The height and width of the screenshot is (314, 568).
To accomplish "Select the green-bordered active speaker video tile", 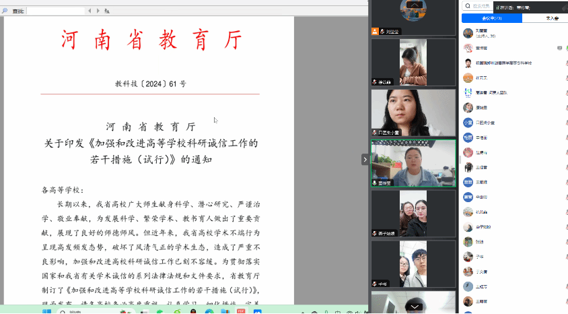I will pos(413,163).
